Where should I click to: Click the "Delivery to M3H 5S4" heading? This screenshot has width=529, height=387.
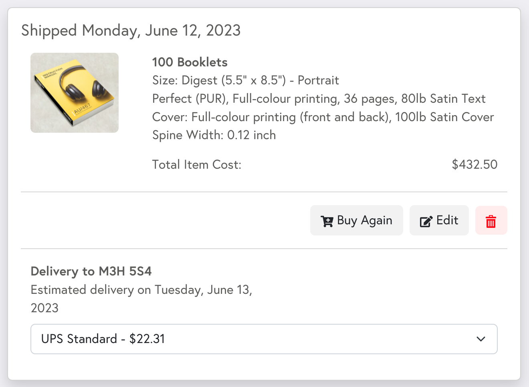point(91,271)
